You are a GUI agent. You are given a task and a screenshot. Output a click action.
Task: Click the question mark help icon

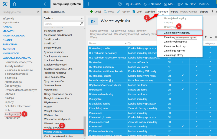click(x=212, y=12)
